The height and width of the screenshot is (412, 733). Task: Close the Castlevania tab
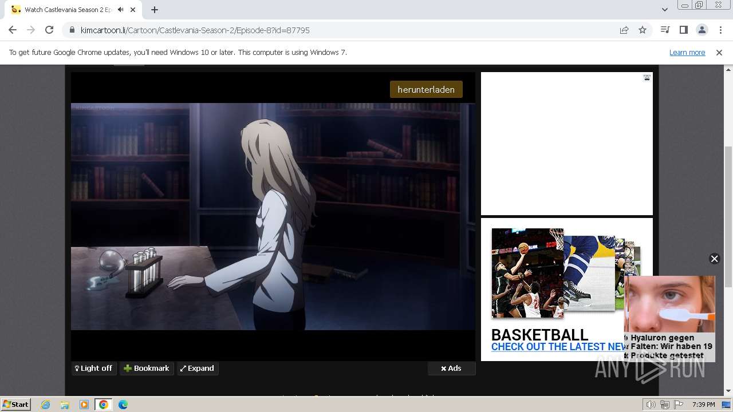tap(133, 10)
